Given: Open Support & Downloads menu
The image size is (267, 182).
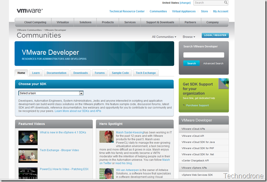Looking at the screenshot, I should (160, 22).
